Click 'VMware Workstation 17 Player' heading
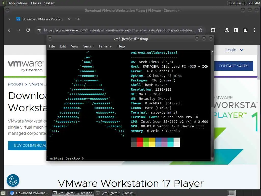 [131, 183]
